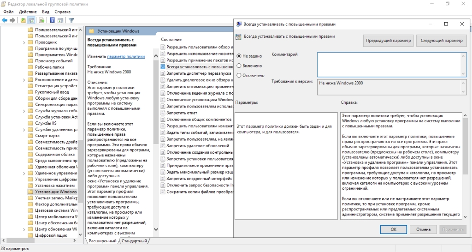This screenshot has width=472, height=252.
Task: Switch to the Стандартный tab
Action: (134, 241)
